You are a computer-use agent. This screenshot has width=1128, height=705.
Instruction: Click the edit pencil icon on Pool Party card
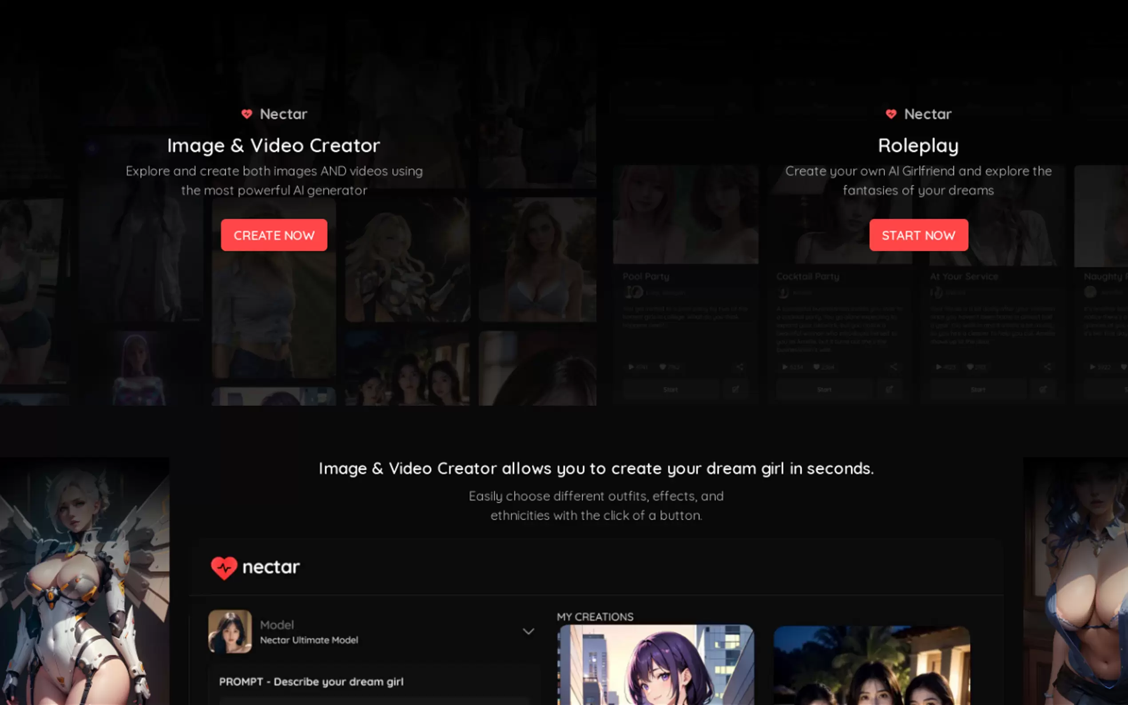tap(735, 389)
